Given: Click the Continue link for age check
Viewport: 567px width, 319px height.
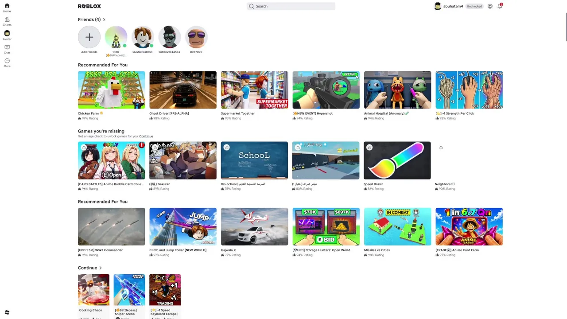Looking at the screenshot, I should 146,136.
